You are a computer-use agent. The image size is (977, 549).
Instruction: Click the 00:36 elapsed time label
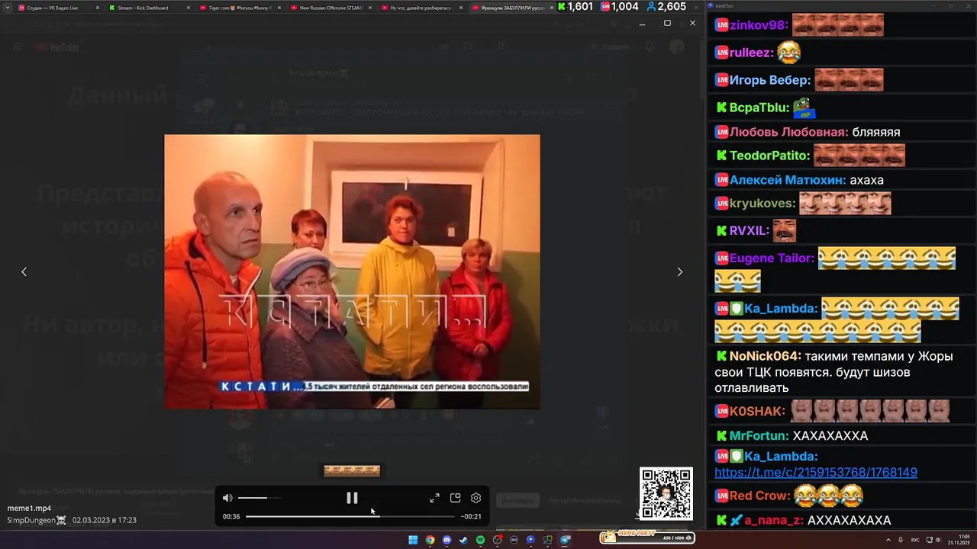[231, 516]
